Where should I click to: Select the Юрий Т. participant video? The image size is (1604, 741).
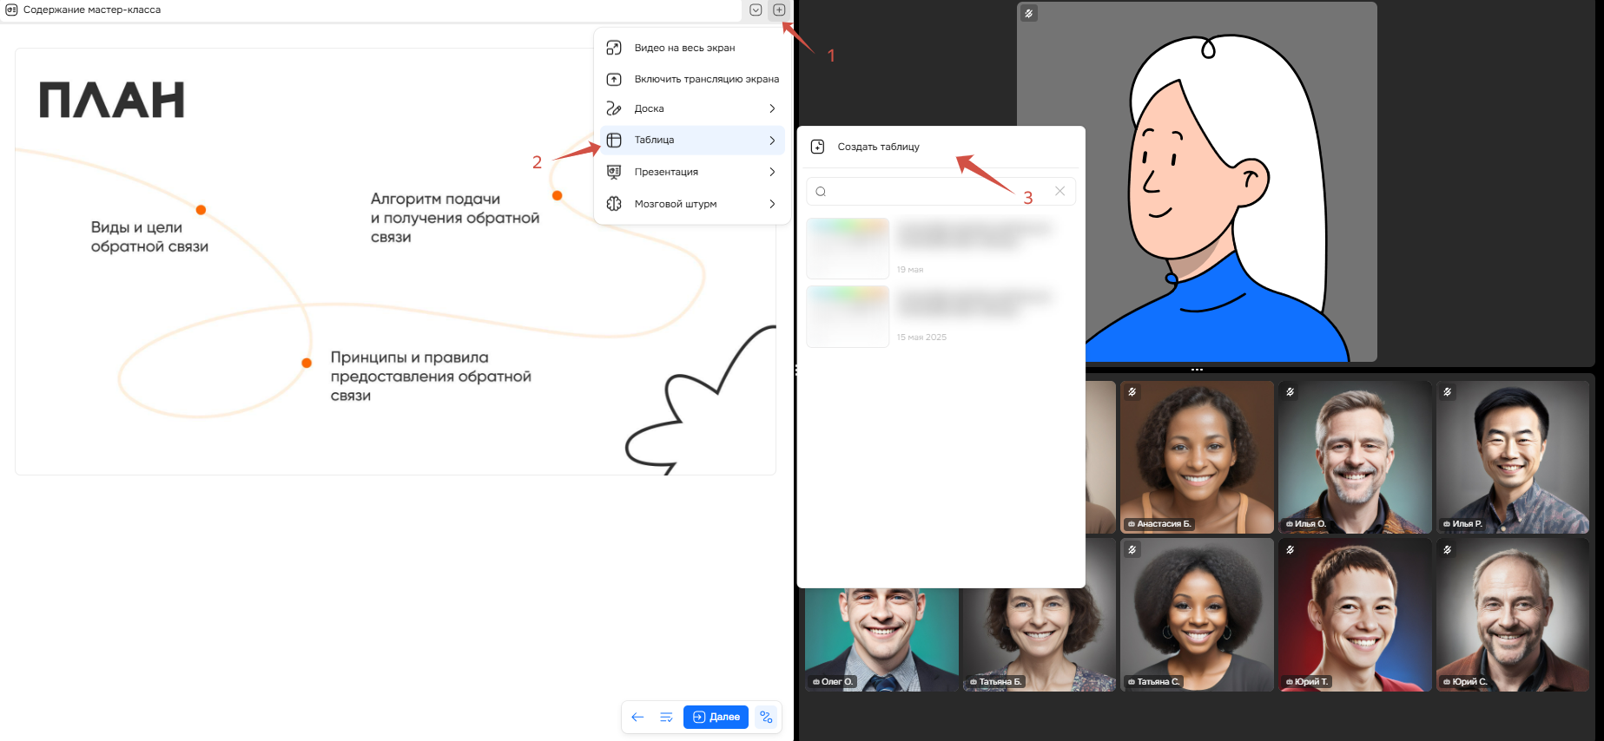(1355, 615)
